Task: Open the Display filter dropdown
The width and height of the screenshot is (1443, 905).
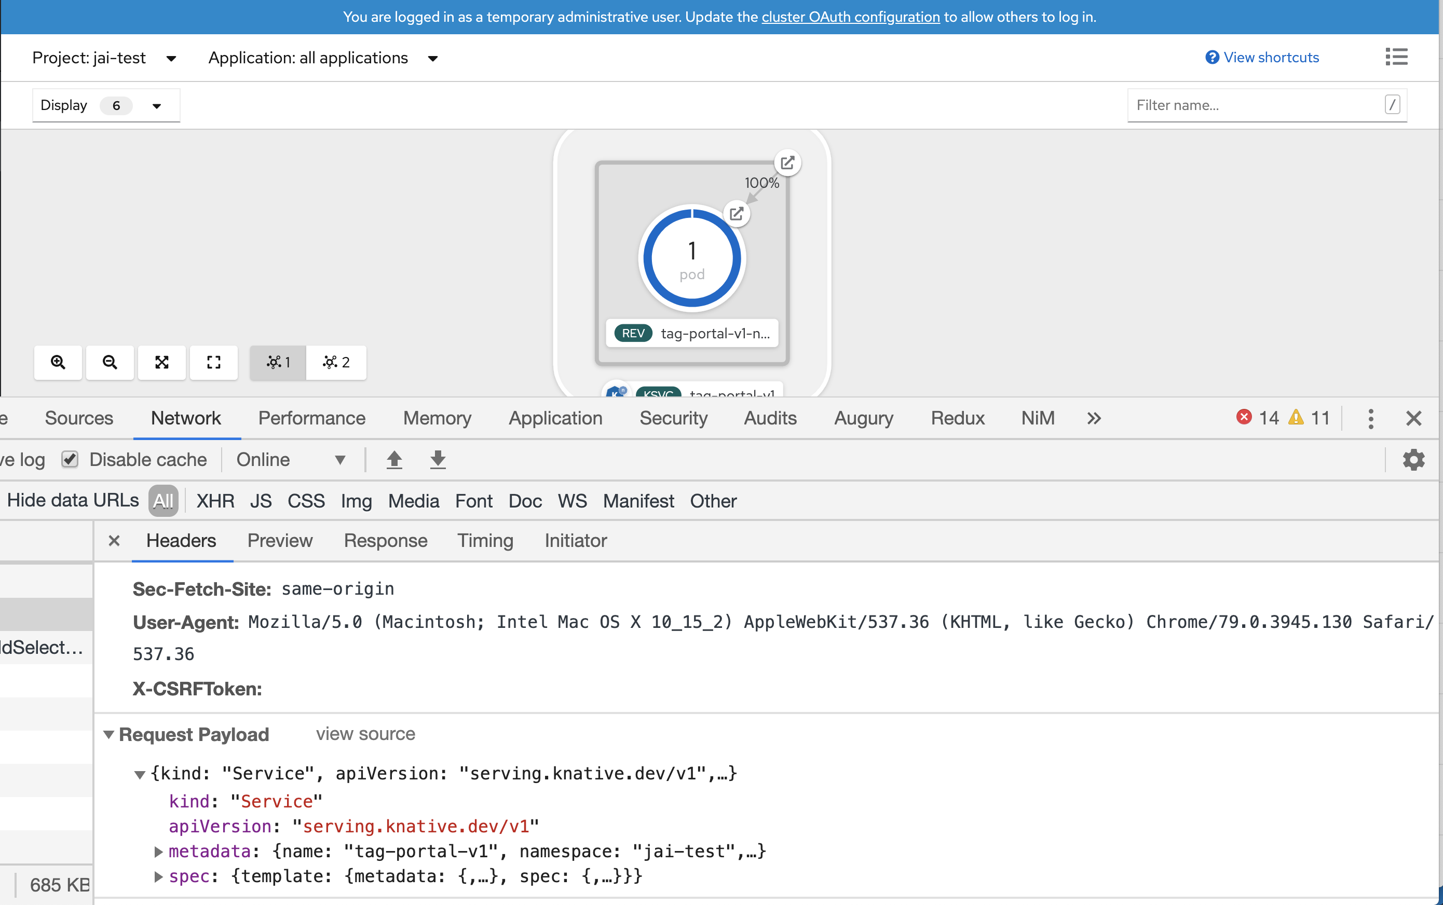Action: tap(105, 106)
